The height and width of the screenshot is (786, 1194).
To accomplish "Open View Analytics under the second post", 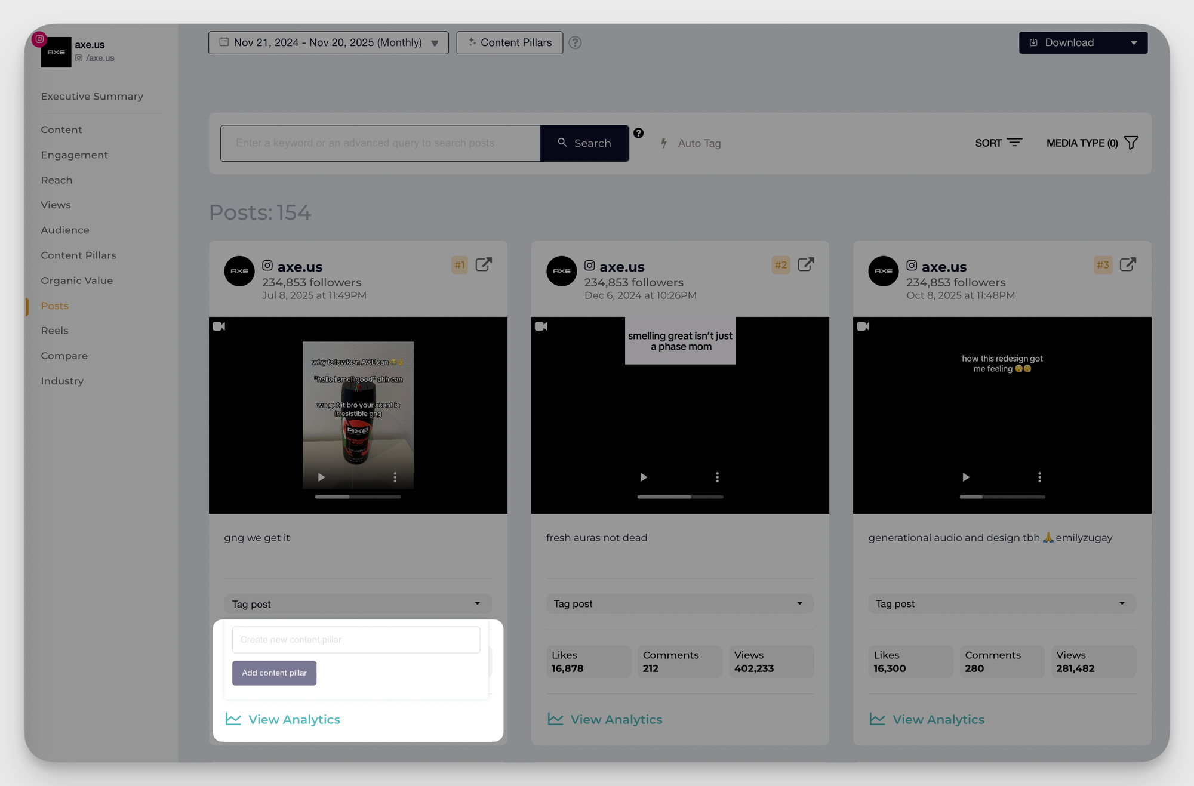I will point(616,719).
